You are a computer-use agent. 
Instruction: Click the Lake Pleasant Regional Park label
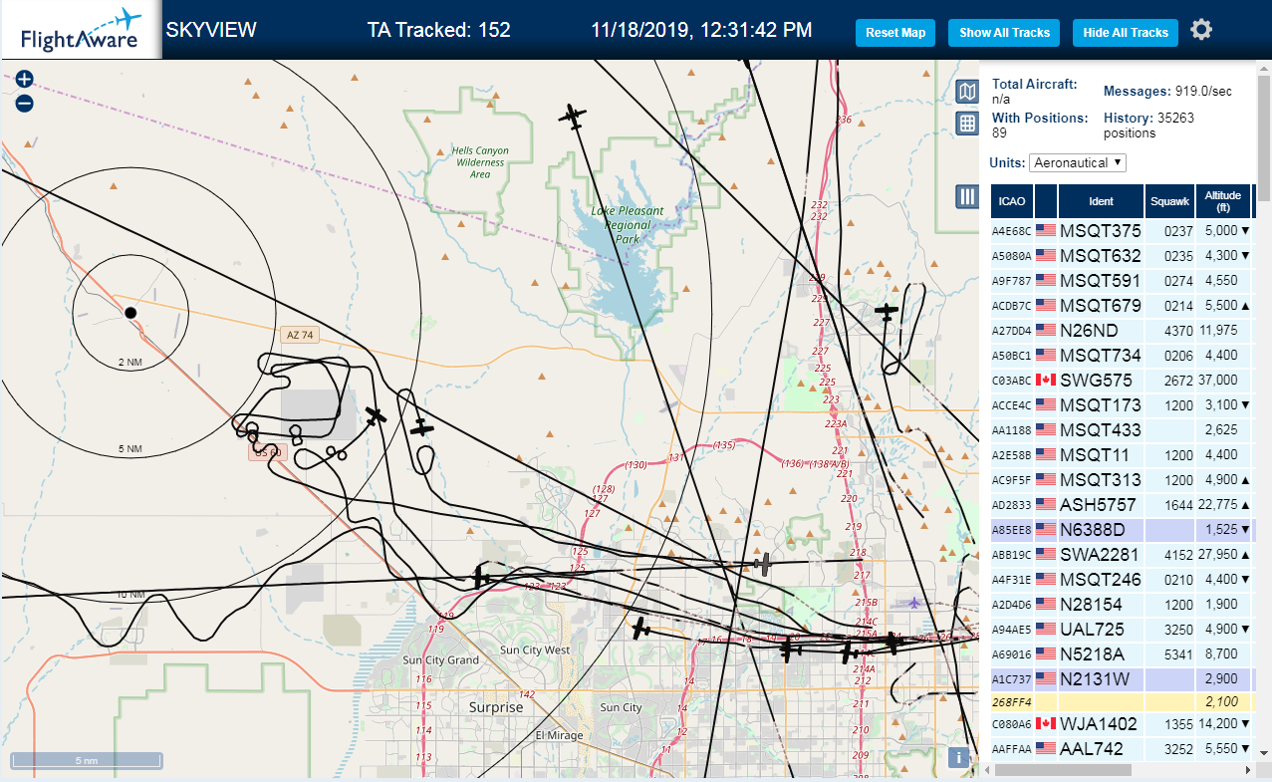pos(628,225)
